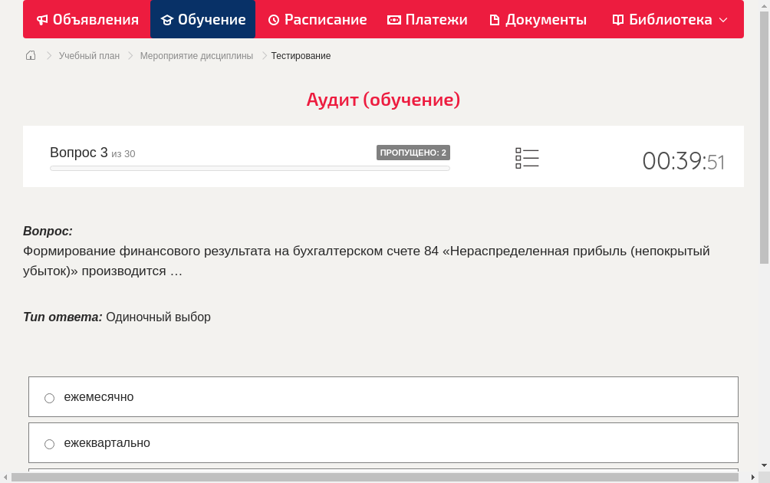Viewport: 770px width, 483px height.
Task: Click the question progress bar
Action: (x=249, y=168)
